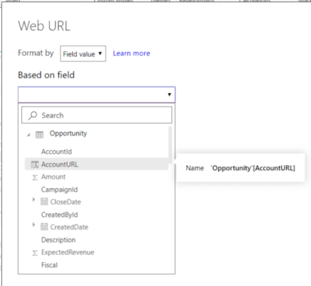Select the Fiscal field
The image size is (311, 286).
[49, 265]
